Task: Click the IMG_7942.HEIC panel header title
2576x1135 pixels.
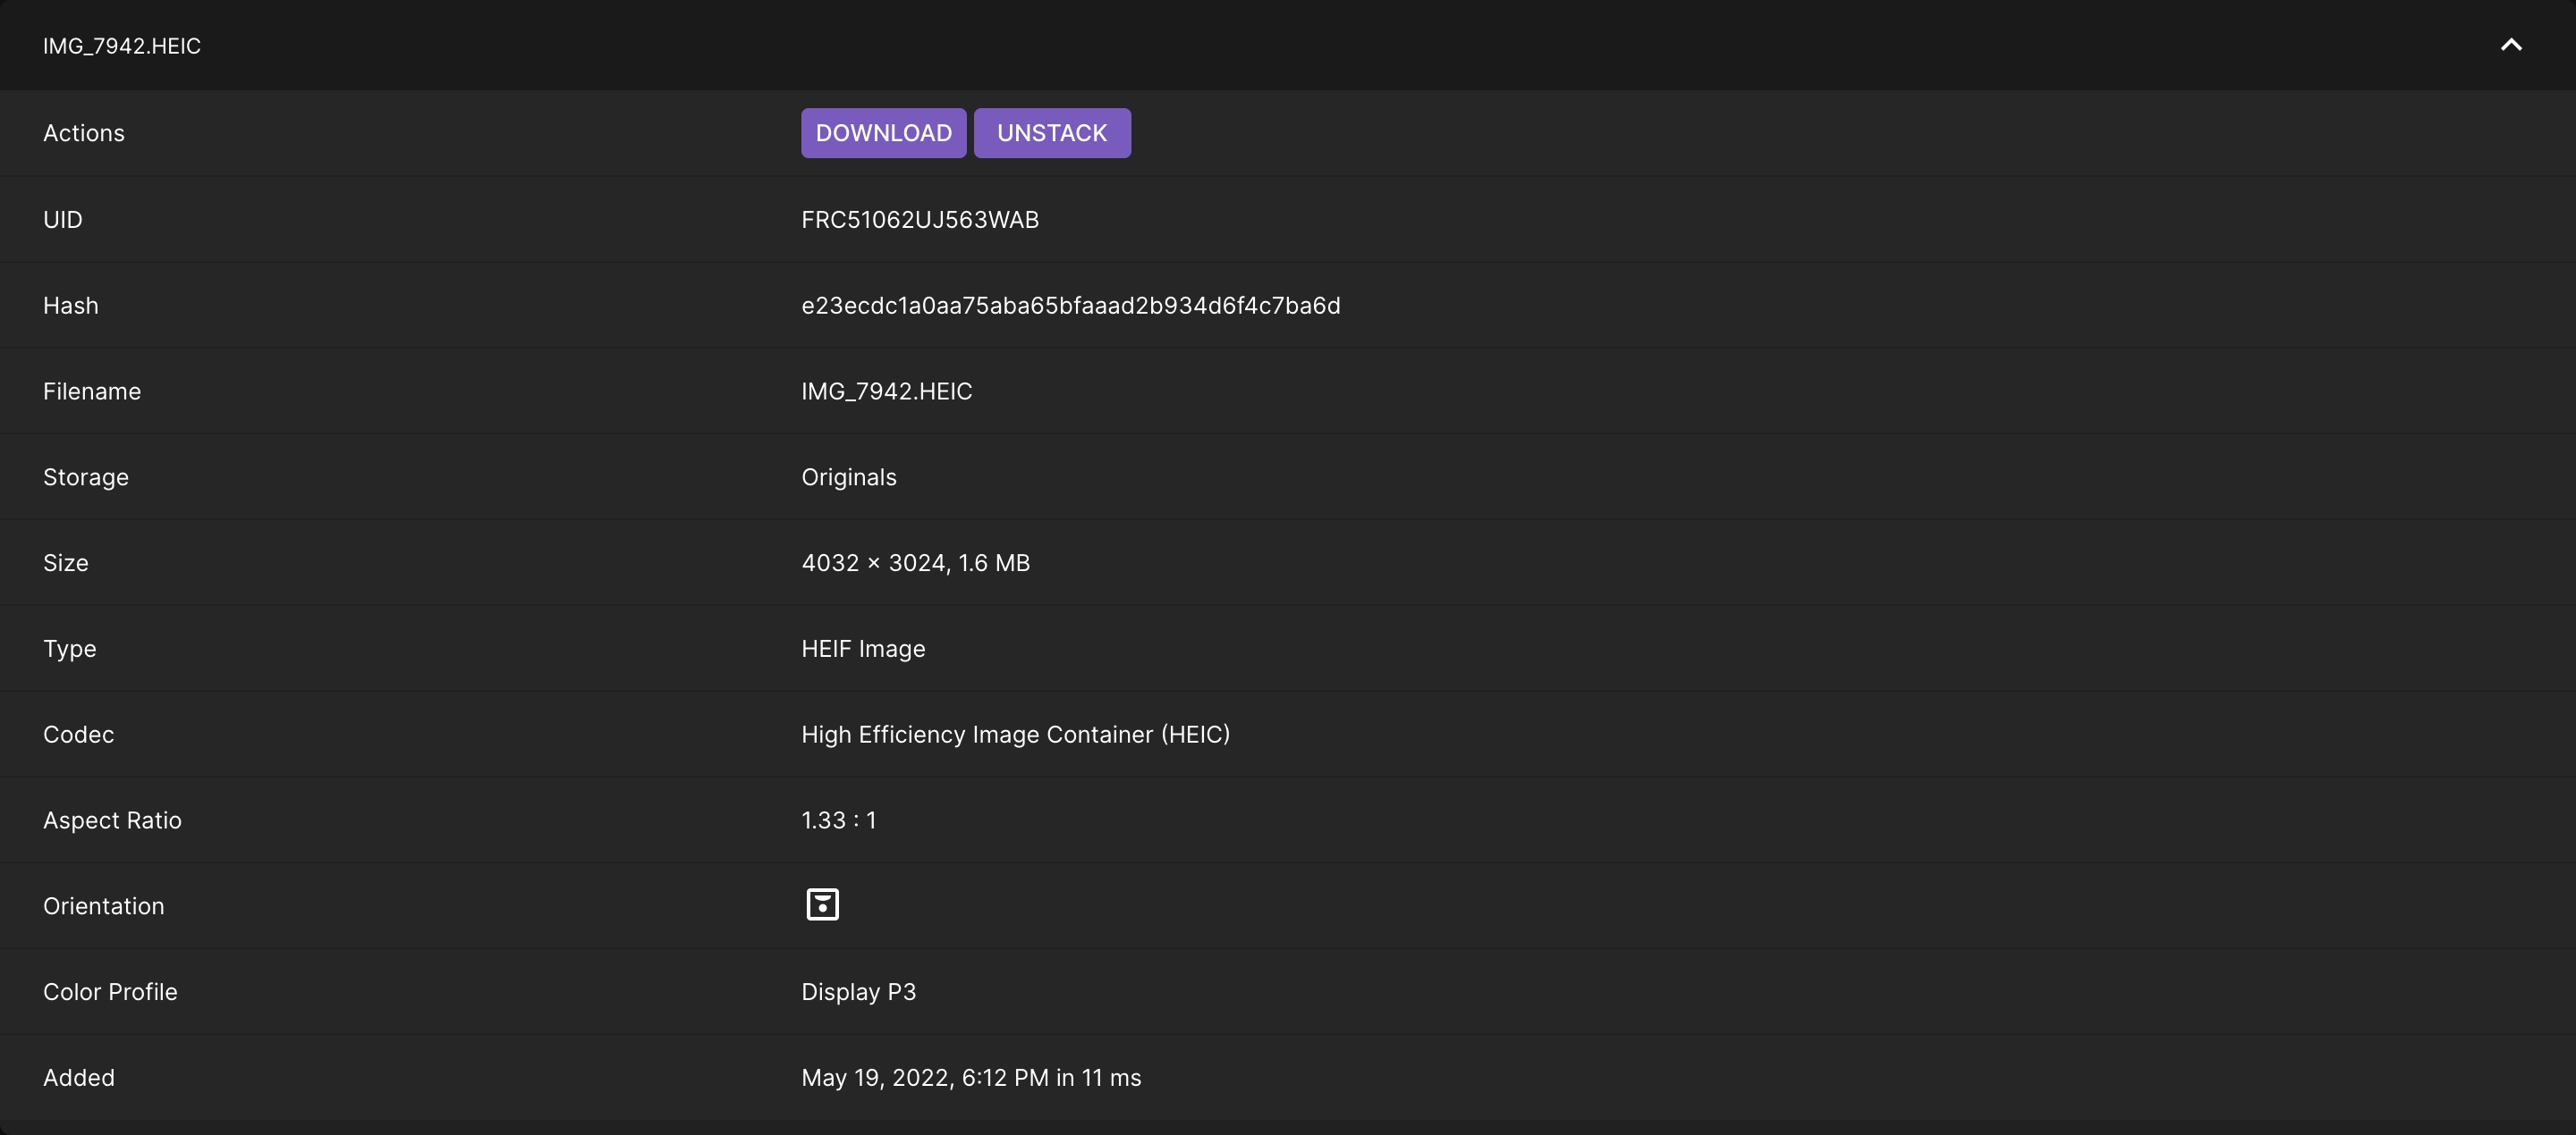Action: pyautogui.click(x=122, y=46)
